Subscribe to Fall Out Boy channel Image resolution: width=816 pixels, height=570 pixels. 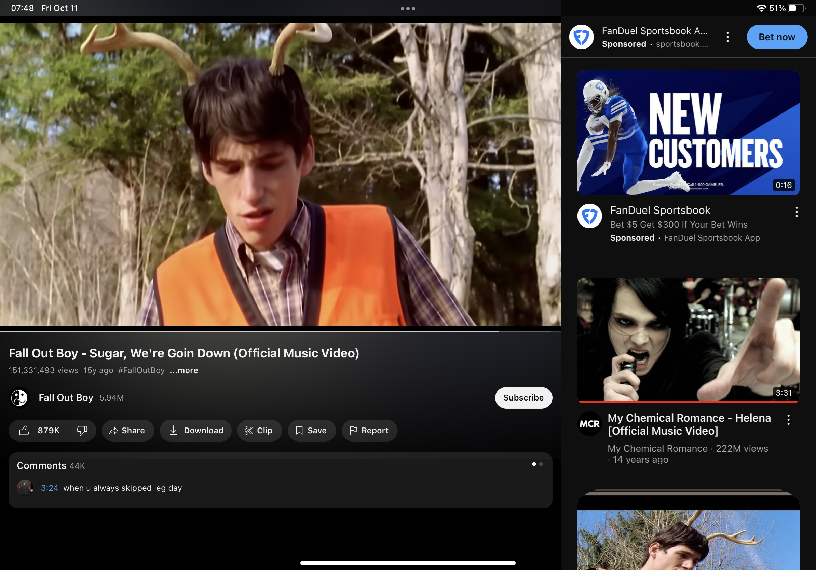click(x=523, y=397)
